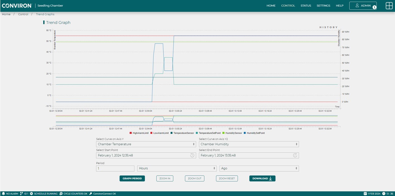The image size is (395, 196).
Task: Follow the Home breadcrumb link
Action: pyautogui.click(x=6, y=14)
